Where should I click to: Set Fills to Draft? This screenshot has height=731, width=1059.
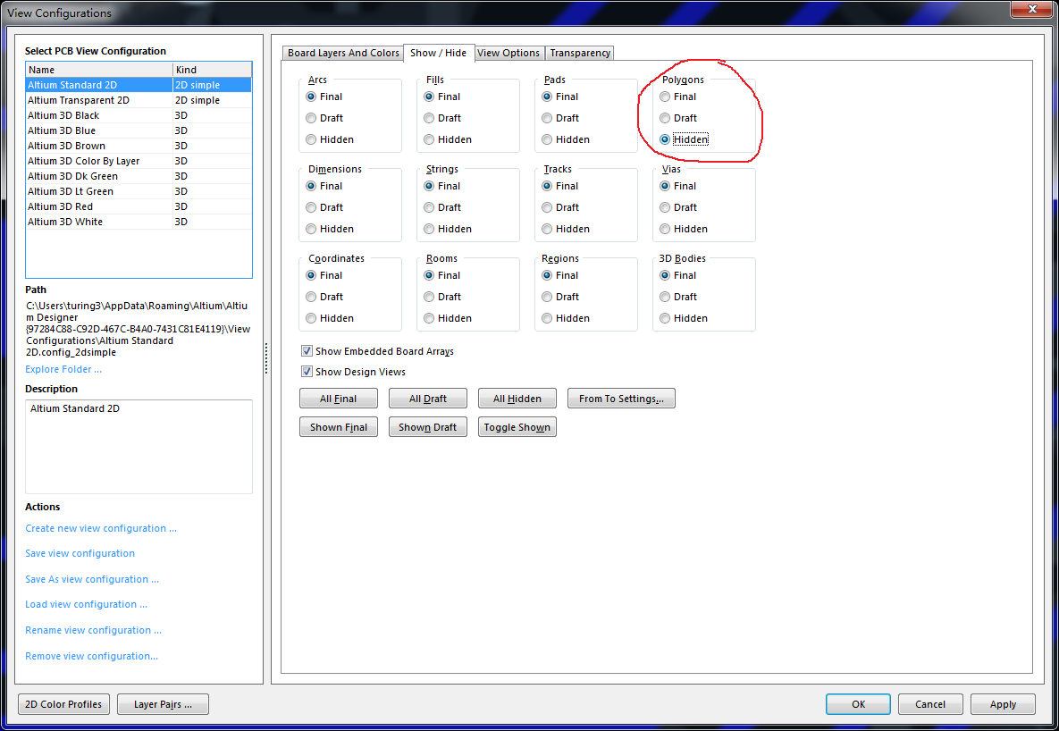pos(429,118)
